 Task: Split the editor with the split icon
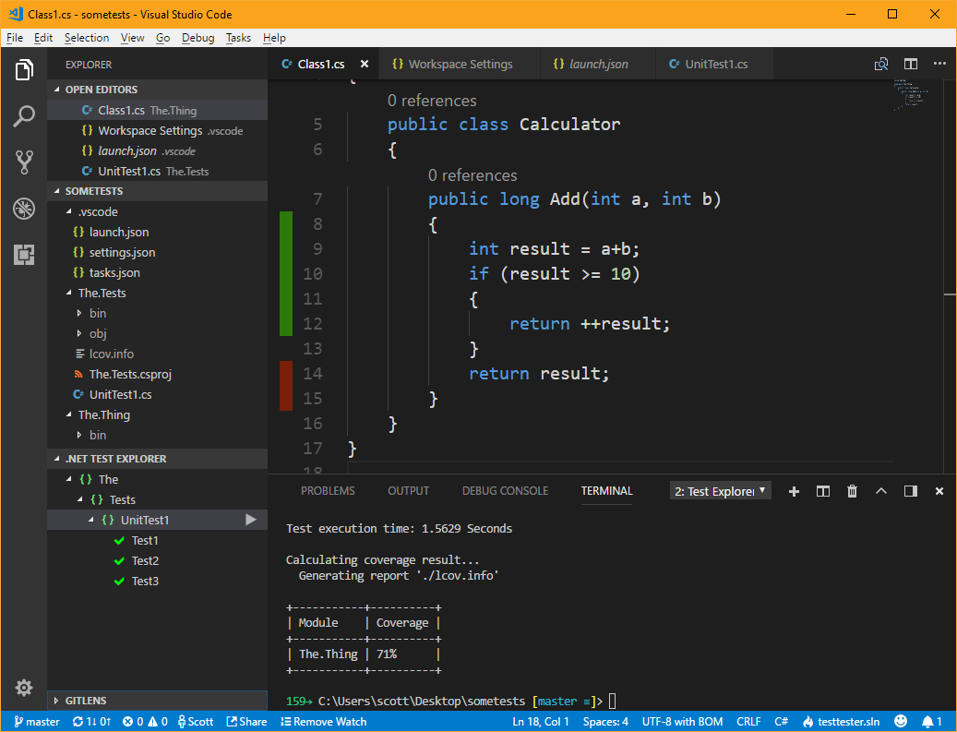[911, 64]
